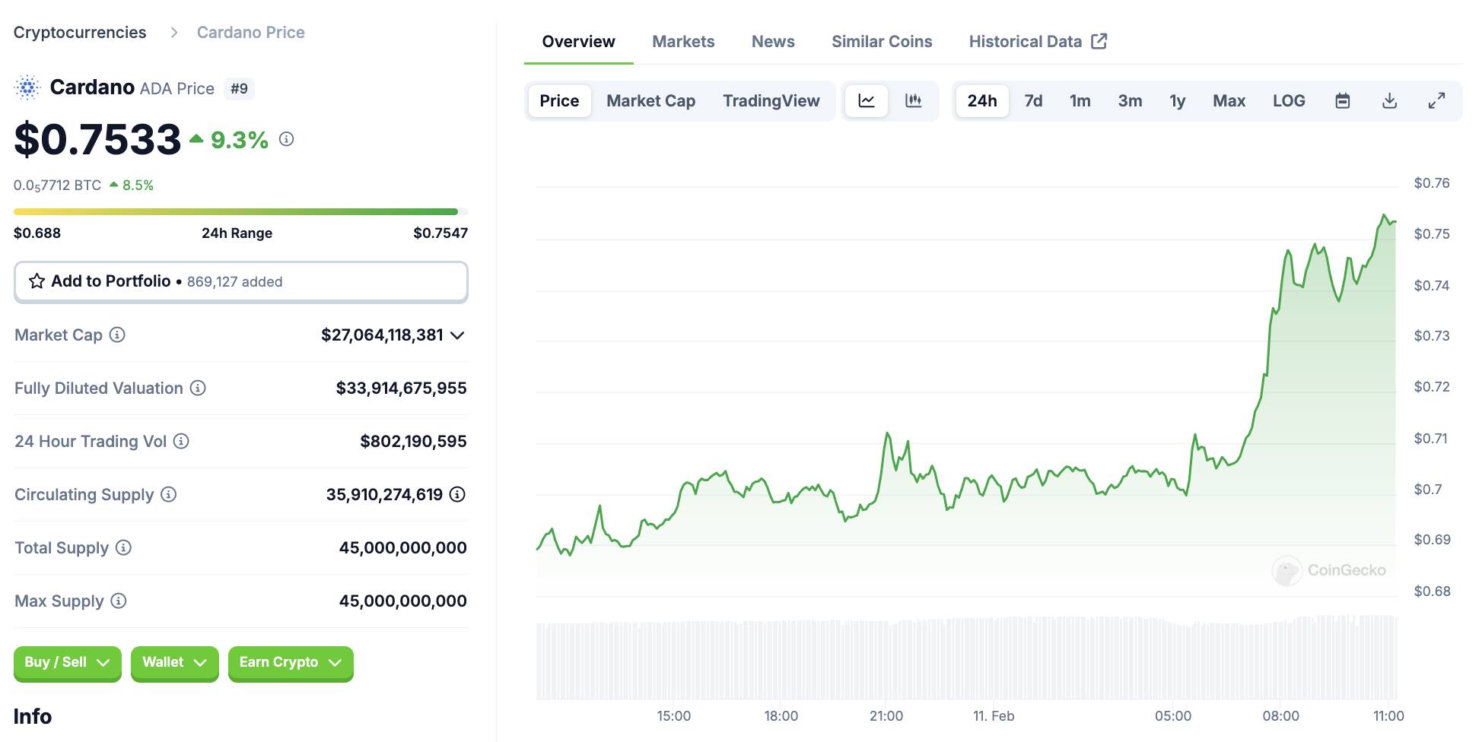Click the star icon in Add to Portfolio
This screenshot has width=1482, height=742.
tap(37, 281)
